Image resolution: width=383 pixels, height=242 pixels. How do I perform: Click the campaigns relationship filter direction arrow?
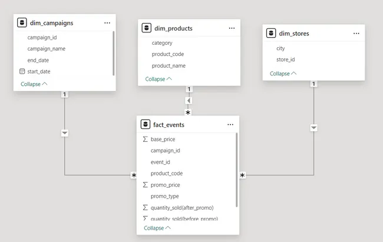click(65, 133)
